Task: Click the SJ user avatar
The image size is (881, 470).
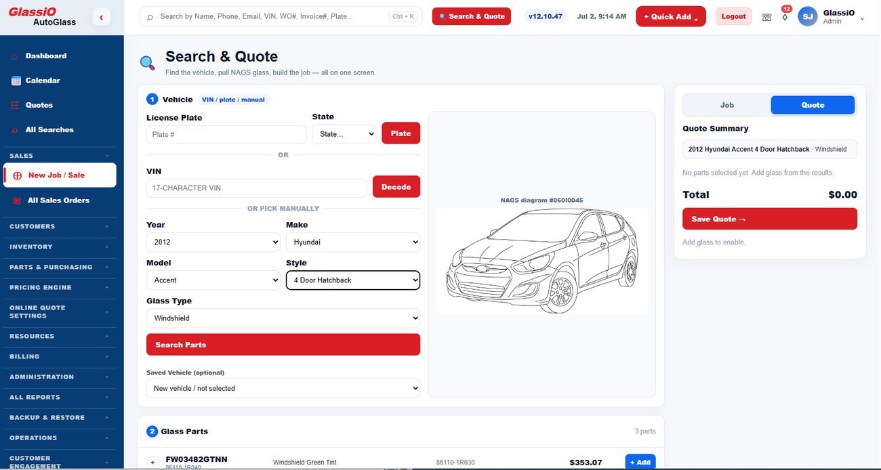Action: pos(808,16)
